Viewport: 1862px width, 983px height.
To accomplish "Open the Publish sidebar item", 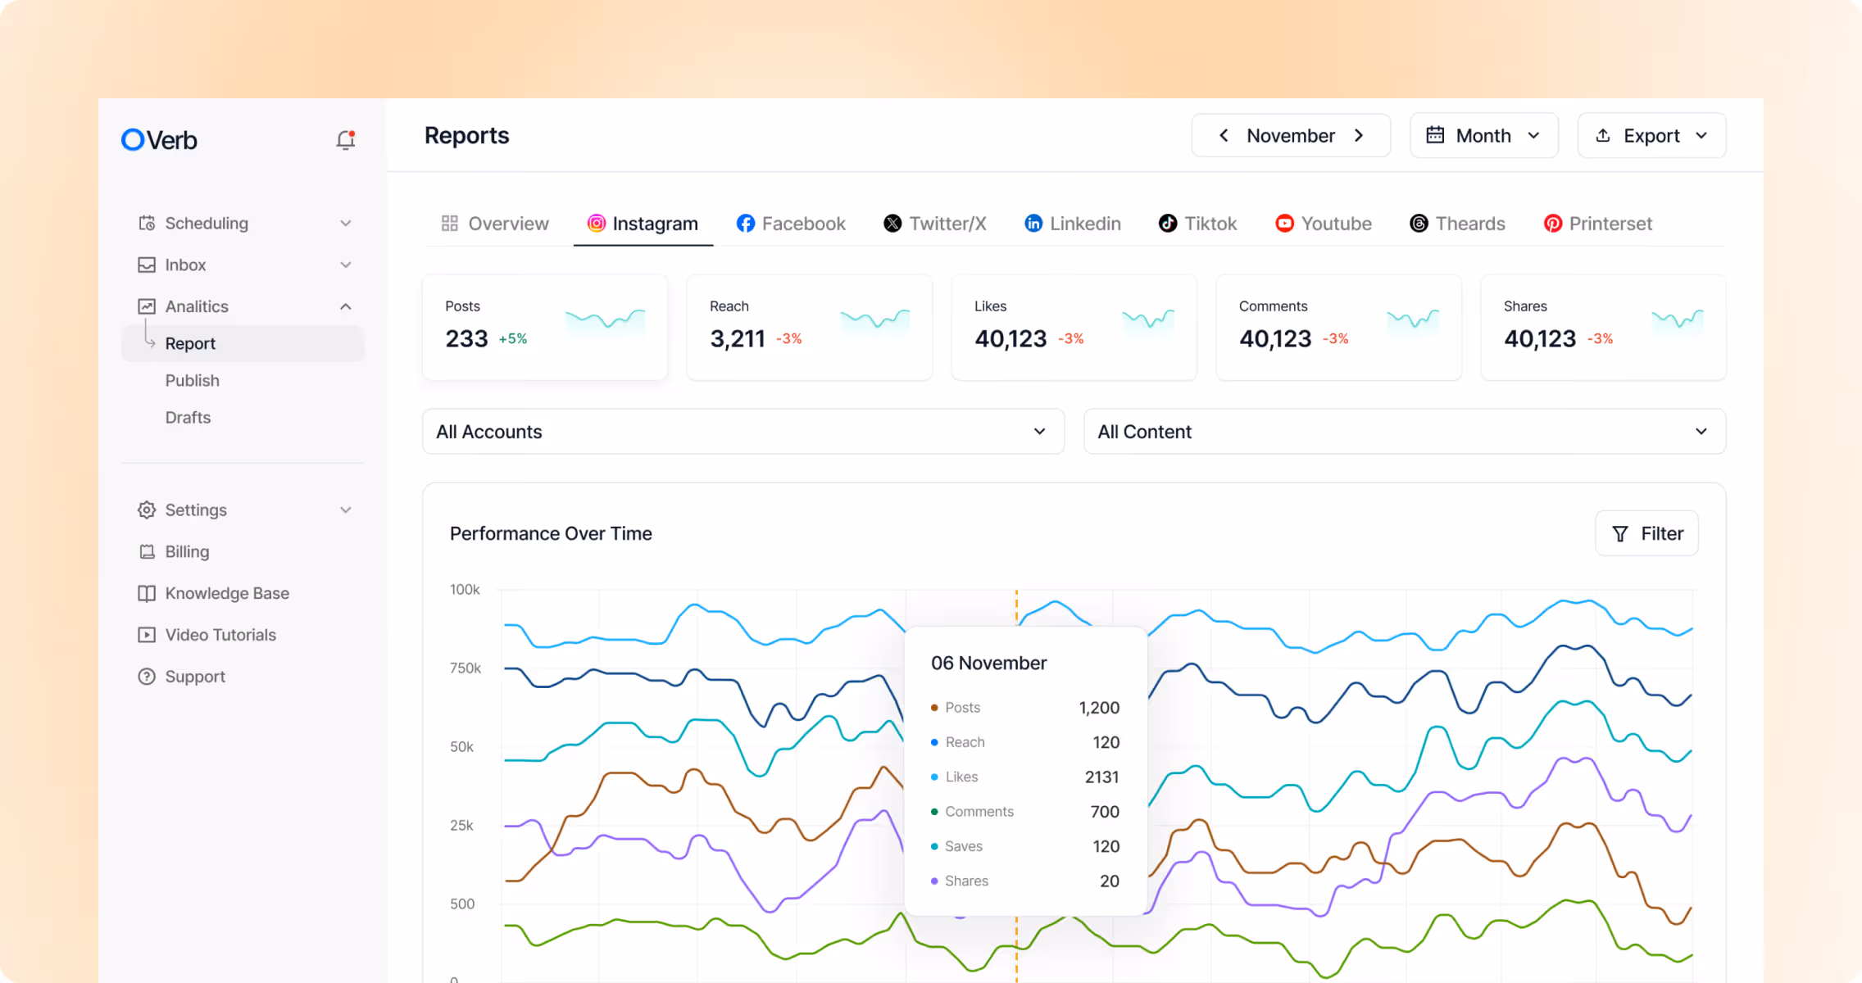I will (x=193, y=380).
